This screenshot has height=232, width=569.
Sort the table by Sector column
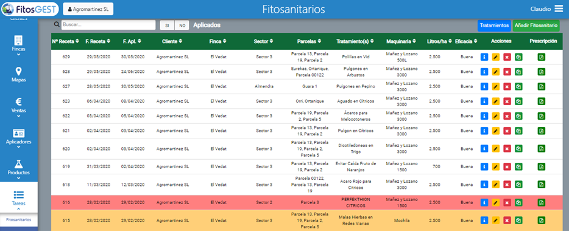tap(263, 41)
